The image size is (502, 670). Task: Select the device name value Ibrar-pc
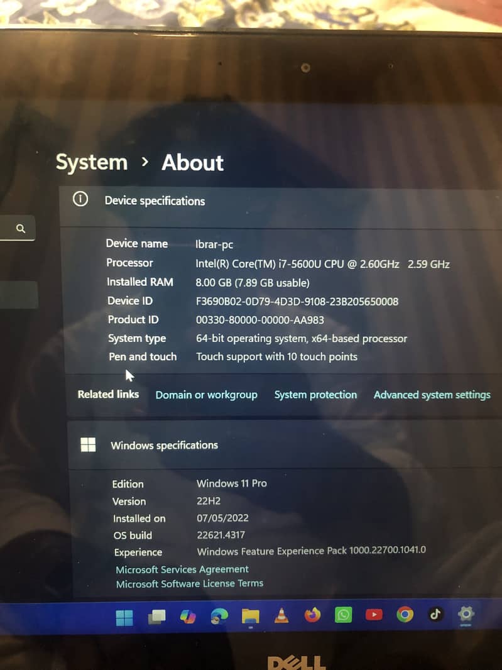tap(214, 244)
